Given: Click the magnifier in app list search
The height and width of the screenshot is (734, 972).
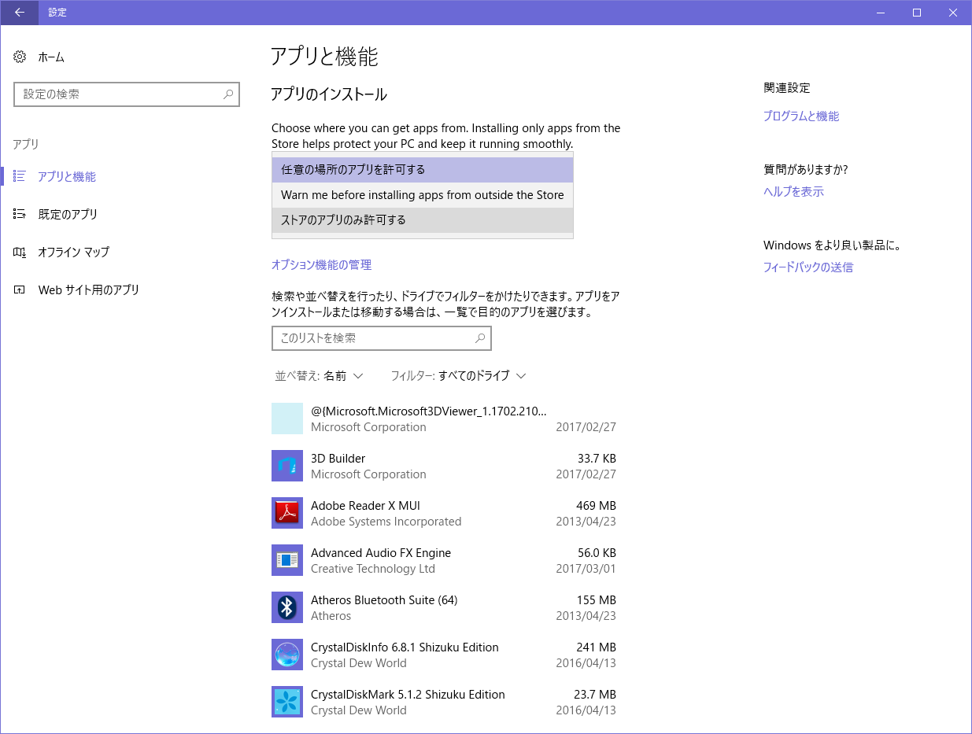Looking at the screenshot, I should coord(480,338).
